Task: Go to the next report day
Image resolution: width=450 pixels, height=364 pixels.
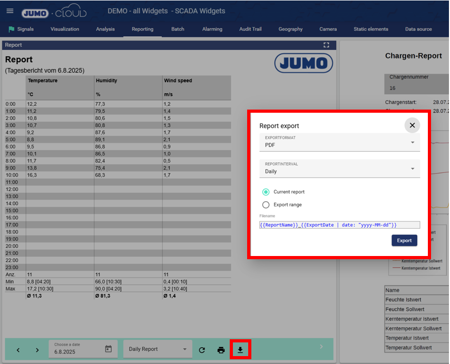Action: point(37,350)
